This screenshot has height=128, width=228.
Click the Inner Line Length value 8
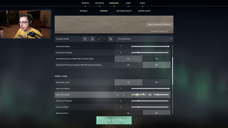tap(118, 95)
